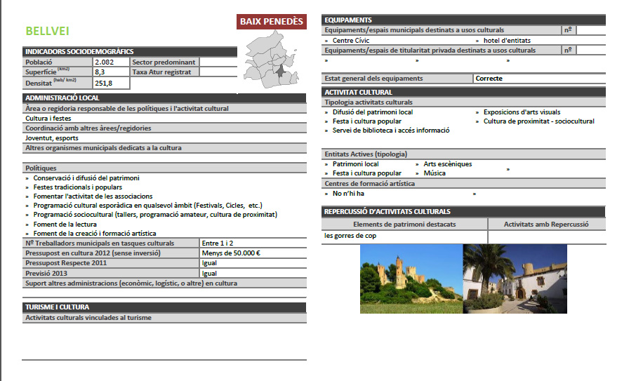Click the Taxa Atur registrat label

coord(161,72)
